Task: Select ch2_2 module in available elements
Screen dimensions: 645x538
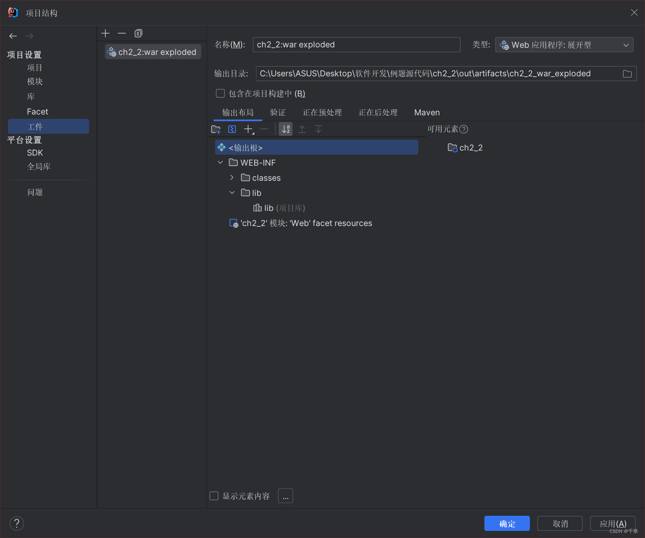Action: tap(465, 148)
